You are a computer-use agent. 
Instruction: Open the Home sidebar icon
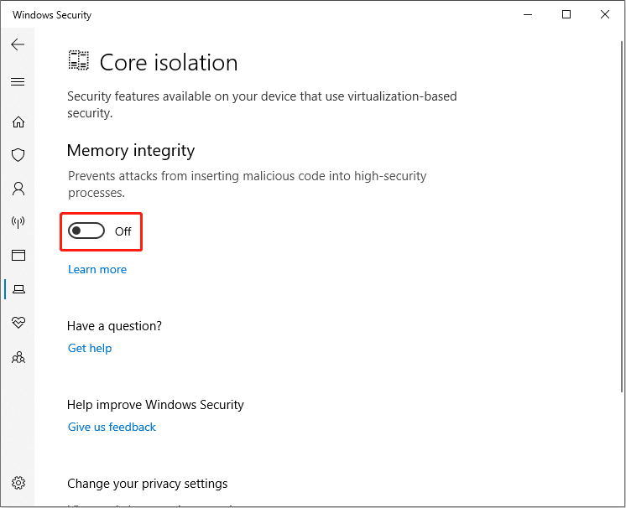18,122
